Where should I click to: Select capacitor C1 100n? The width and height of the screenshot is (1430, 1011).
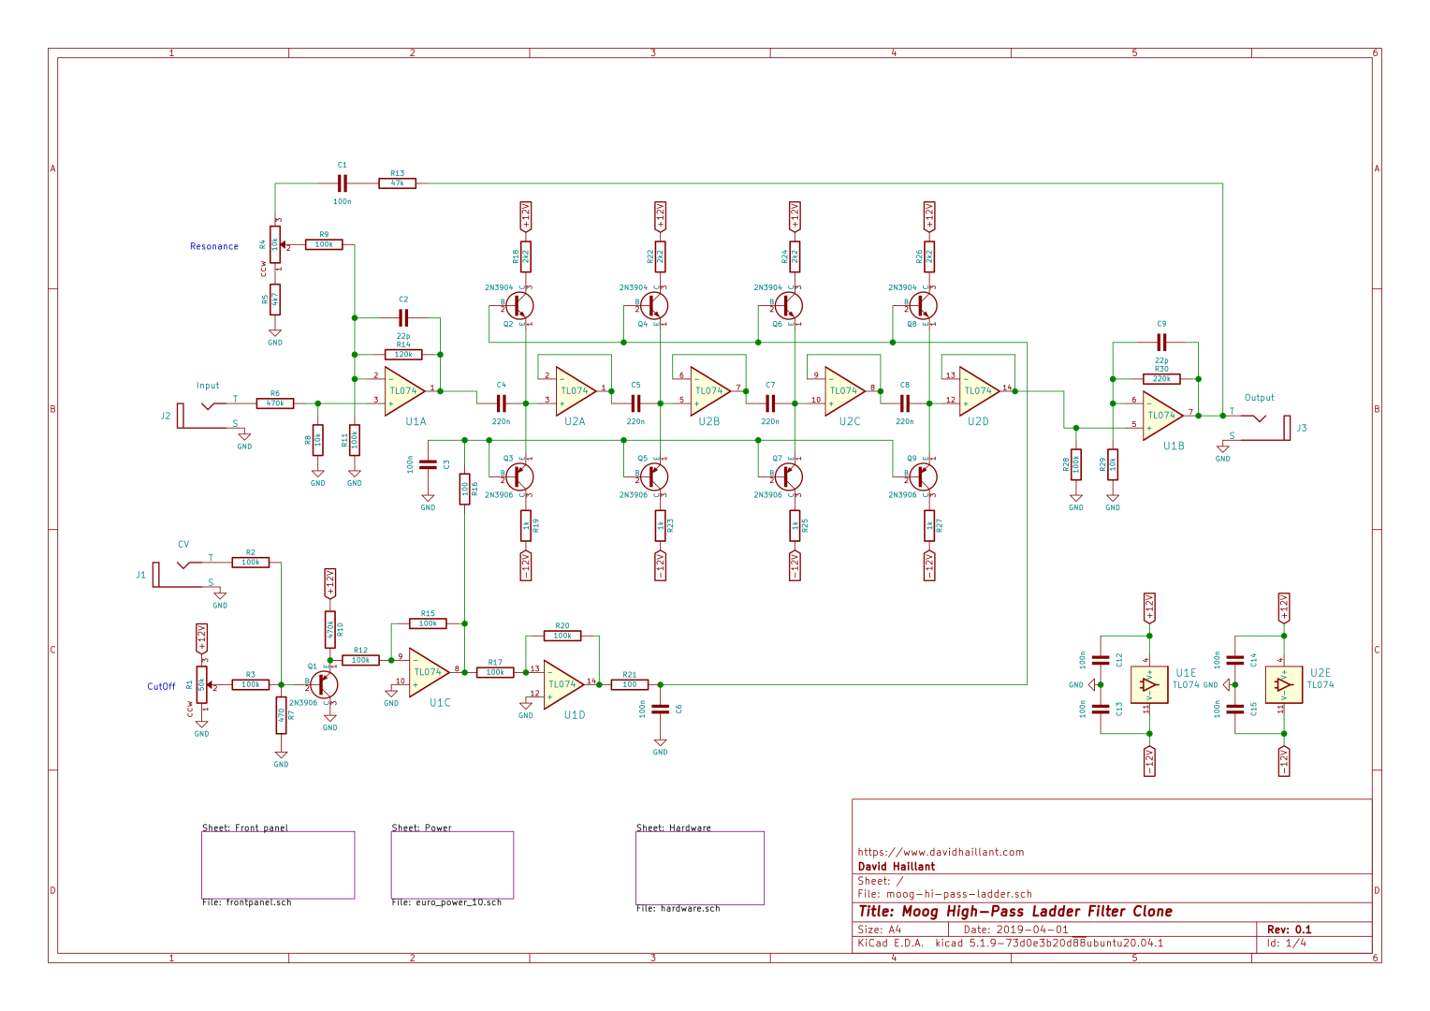point(343,183)
